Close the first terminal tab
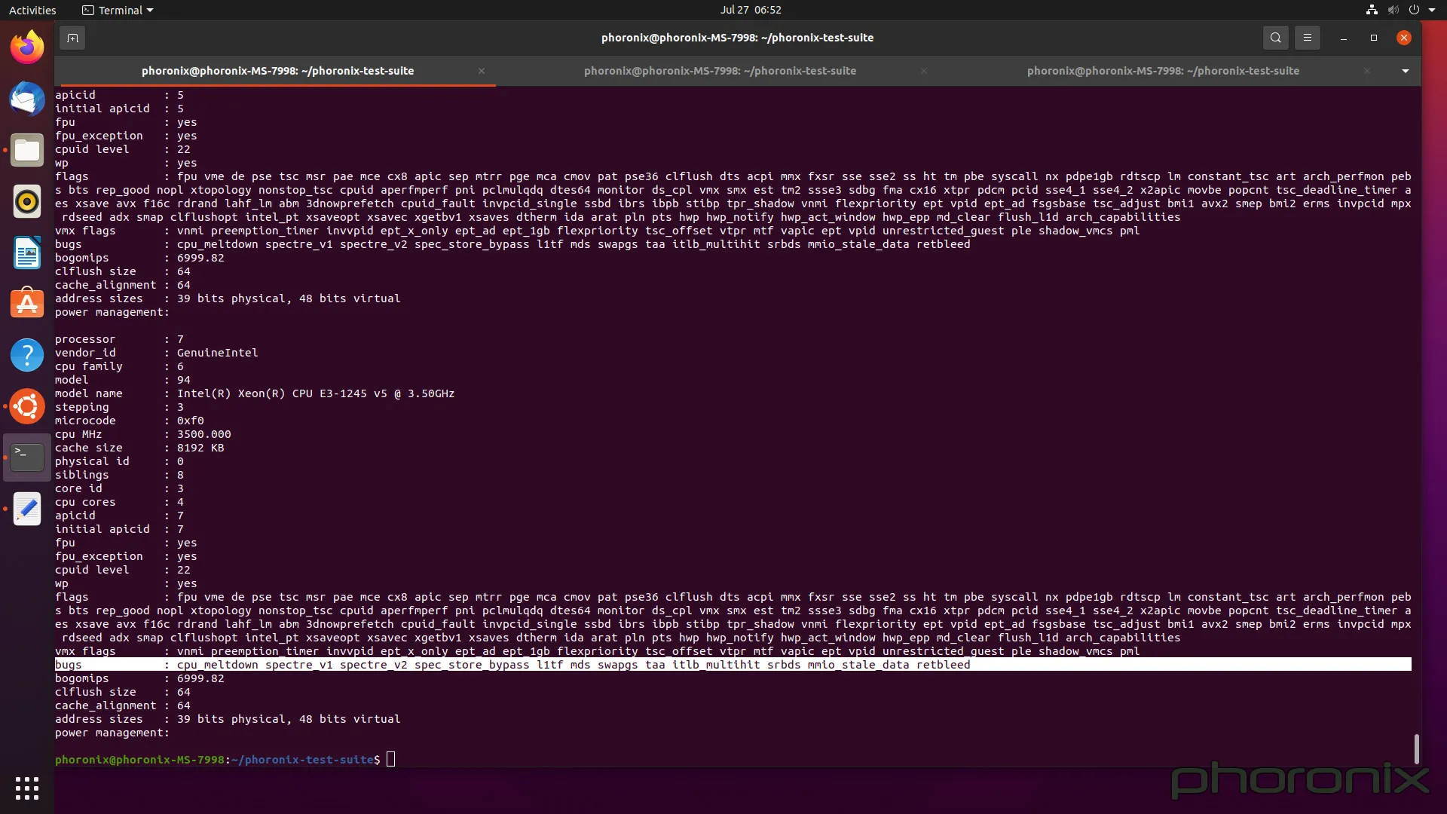This screenshot has height=814, width=1447. (x=482, y=71)
